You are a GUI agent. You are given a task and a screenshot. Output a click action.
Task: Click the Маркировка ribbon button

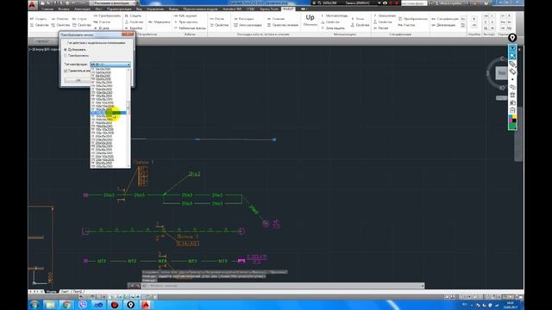[x=159, y=22]
